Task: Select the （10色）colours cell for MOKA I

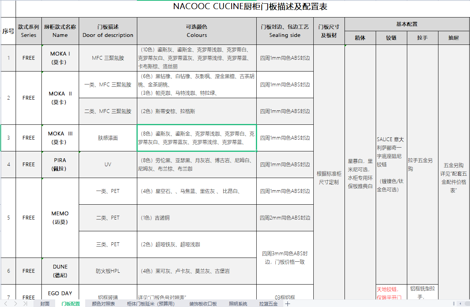Action: [197, 58]
